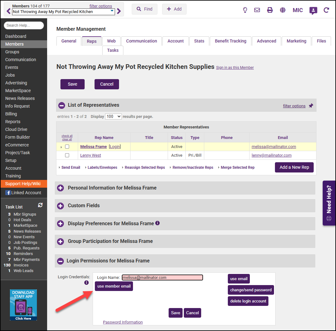Pin the List of Representatives panel
This screenshot has height=331, width=336.
311,106
